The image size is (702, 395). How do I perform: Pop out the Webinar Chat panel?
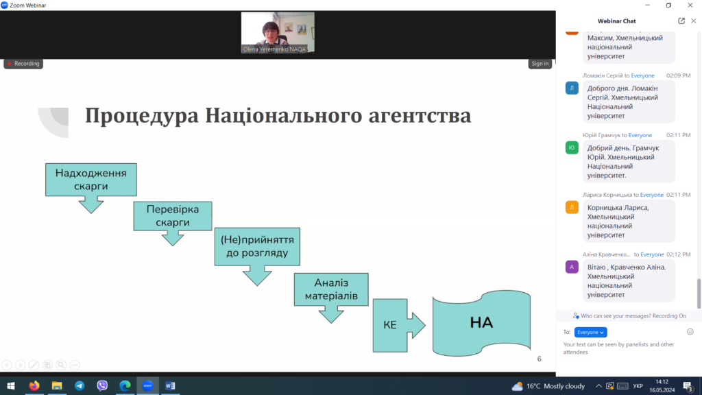pyautogui.click(x=681, y=21)
